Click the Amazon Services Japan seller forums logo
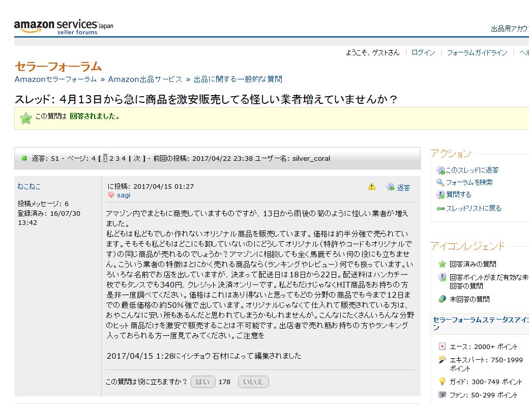The image size is (529, 404). pos(64,26)
